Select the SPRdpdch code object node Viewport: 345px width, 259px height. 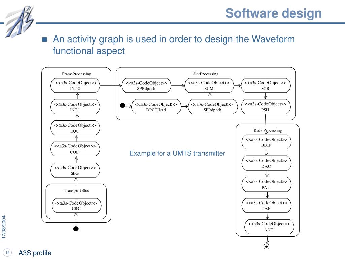146,85
